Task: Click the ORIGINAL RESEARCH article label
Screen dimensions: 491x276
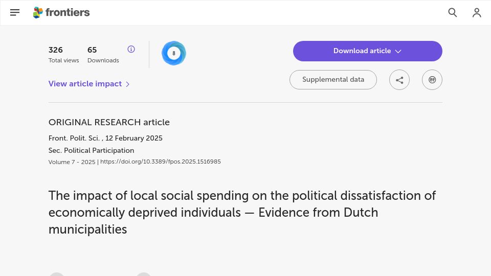Action: 109,122
